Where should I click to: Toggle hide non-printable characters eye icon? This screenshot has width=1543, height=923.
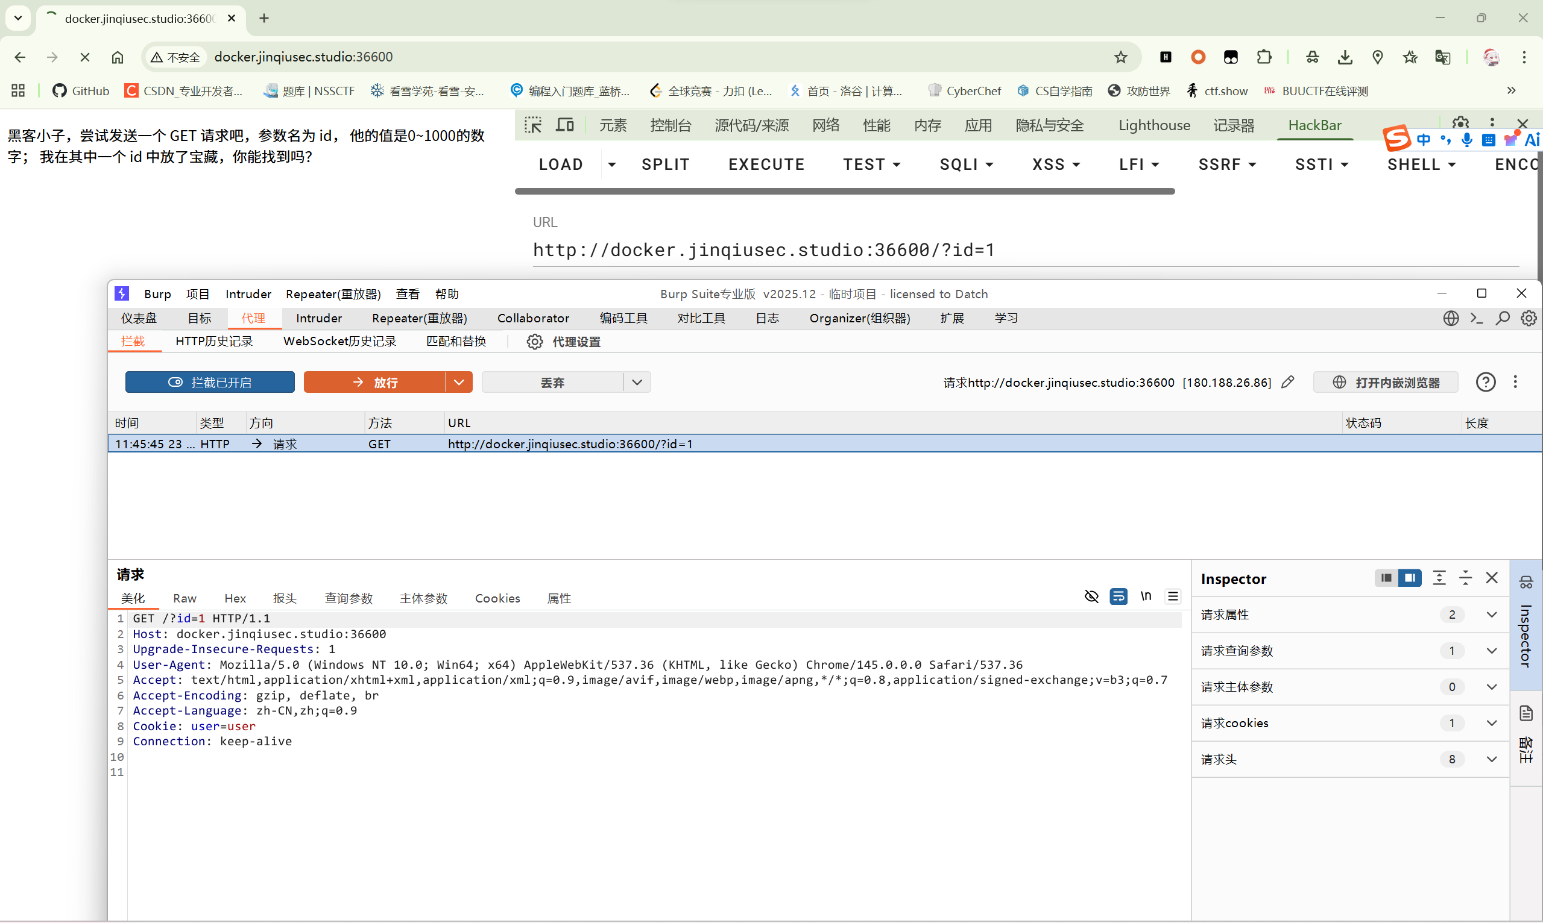[x=1091, y=596]
